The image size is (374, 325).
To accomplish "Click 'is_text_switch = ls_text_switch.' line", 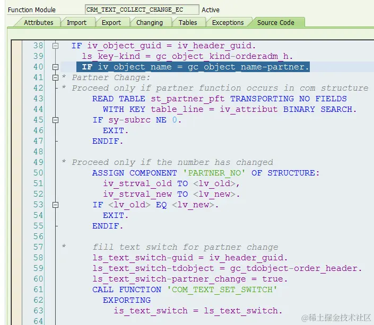I will coord(198,311).
